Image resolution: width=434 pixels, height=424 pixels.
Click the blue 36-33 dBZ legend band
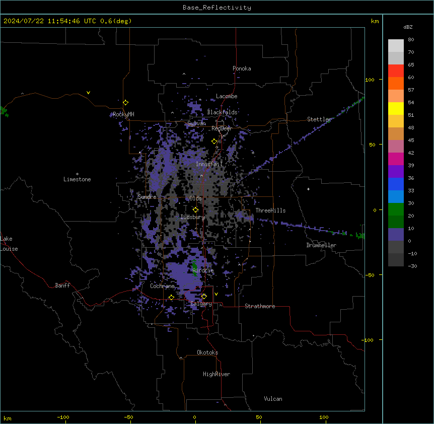(x=396, y=184)
